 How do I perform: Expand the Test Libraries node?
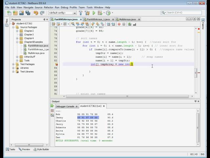point(13,72)
